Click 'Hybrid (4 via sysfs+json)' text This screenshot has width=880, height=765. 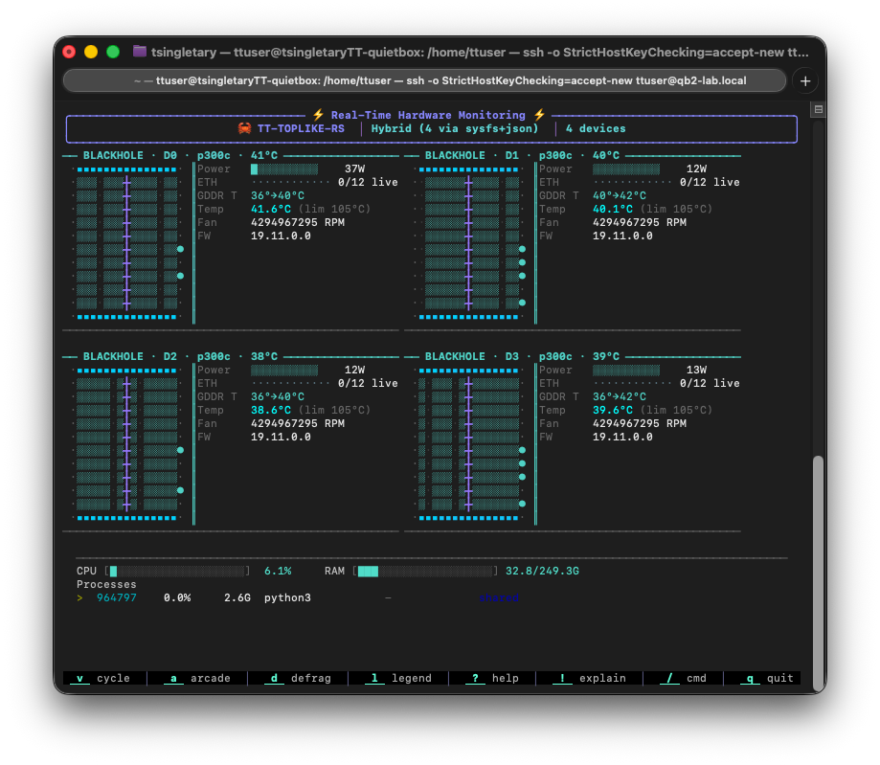pyautogui.click(x=455, y=128)
